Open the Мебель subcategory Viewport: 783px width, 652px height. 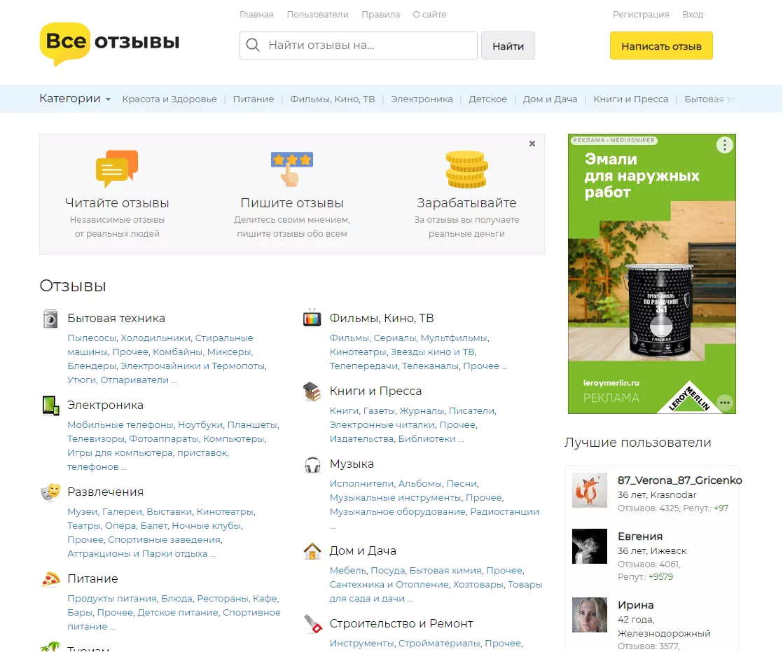point(348,571)
